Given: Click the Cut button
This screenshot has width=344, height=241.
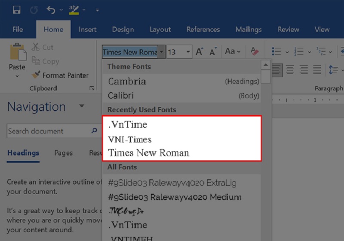Looking at the screenshot, I should click(x=43, y=47).
